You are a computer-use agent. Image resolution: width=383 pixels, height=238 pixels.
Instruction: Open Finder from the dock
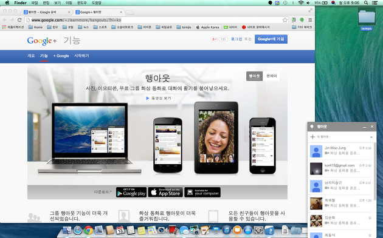pos(67,230)
